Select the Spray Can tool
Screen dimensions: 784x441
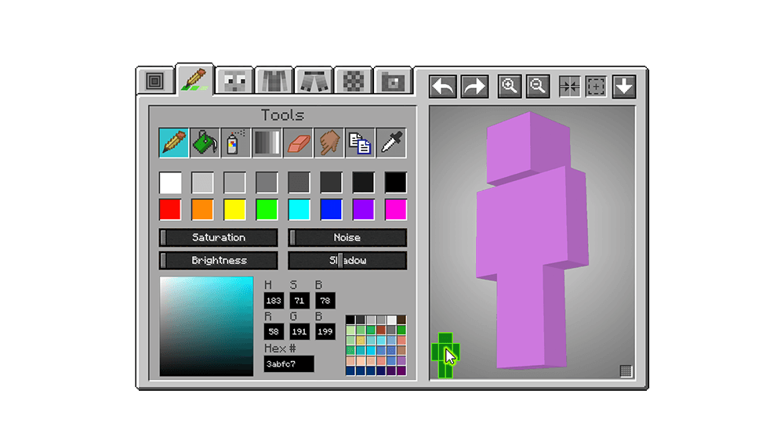[235, 143]
